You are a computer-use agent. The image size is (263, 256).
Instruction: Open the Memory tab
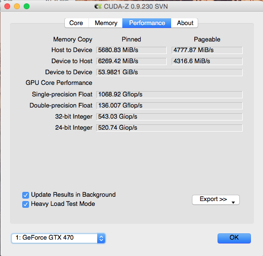click(106, 23)
